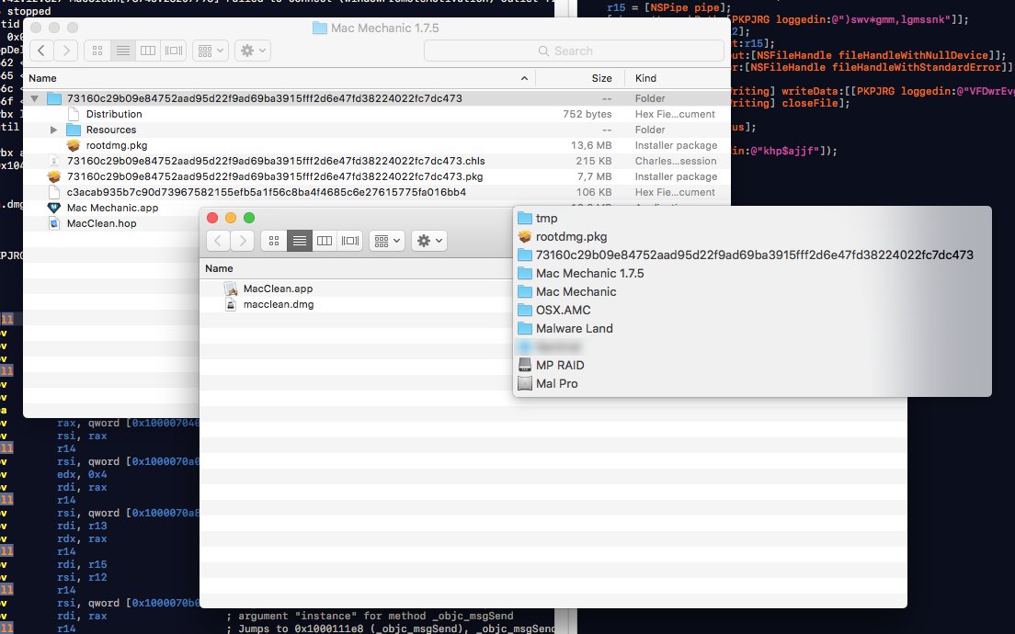This screenshot has height=634, width=1015.
Task: Open arrange-by dropdown in front Finder window
Action: point(387,241)
